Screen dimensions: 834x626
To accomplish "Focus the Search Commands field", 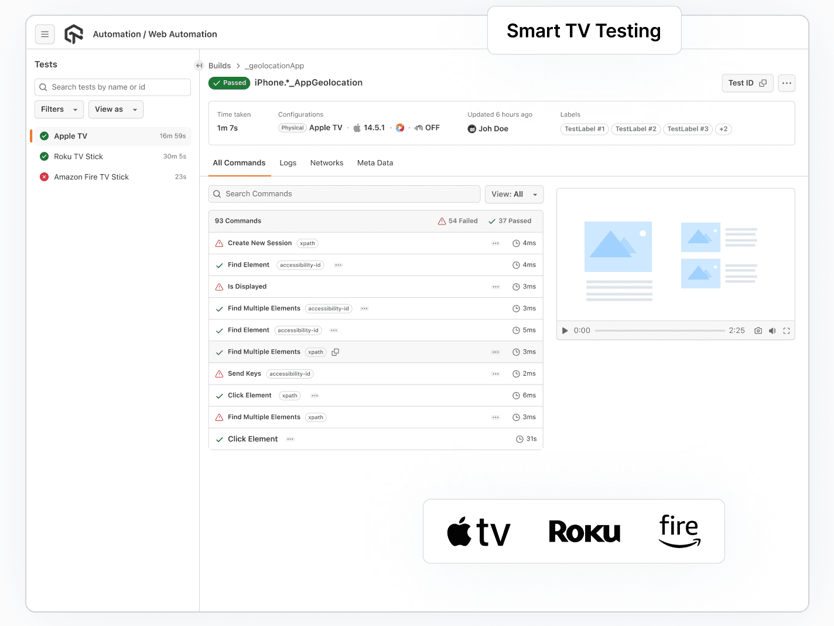I will pyautogui.click(x=344, y=194).
